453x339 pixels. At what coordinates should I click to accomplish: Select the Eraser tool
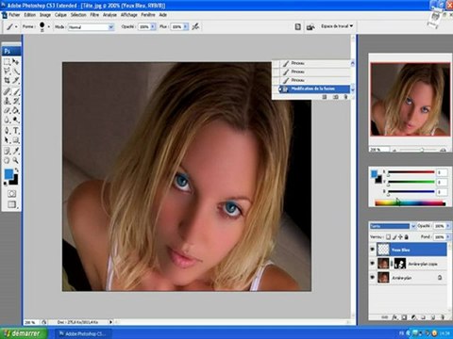(x=7, y=110)
